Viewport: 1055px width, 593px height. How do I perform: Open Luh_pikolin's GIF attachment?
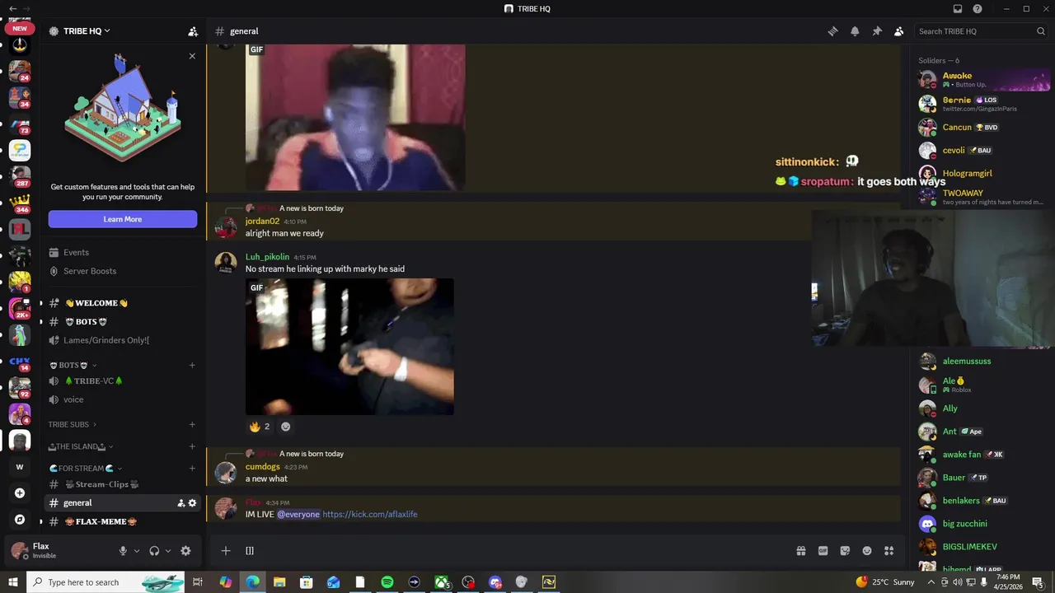(349, 347)
